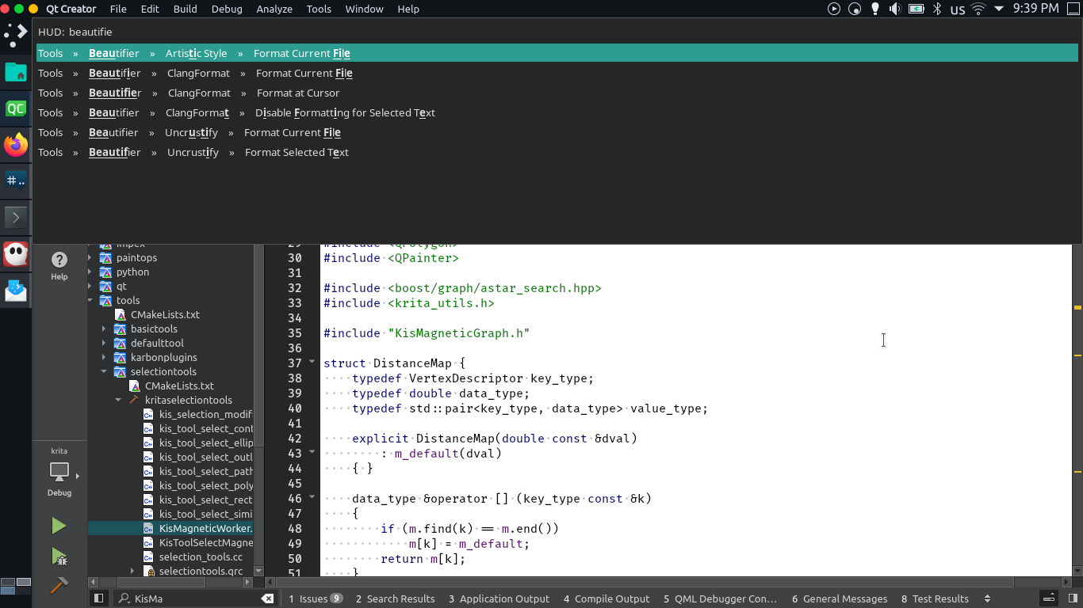Viewport: 1083px width, 608px height.
Task: Open the QML Debugger Console pane
Action: click(720, 598)
